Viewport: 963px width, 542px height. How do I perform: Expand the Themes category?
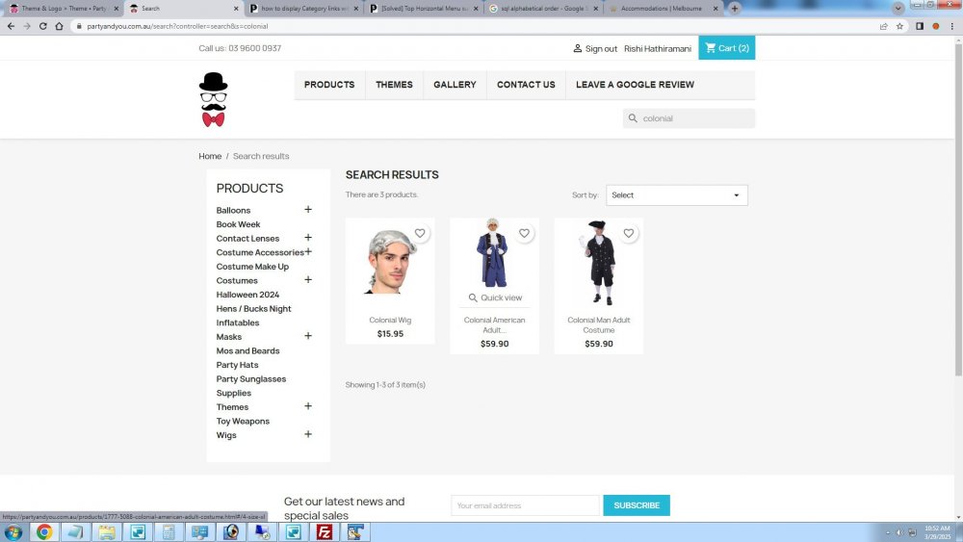tap(308, 406)
